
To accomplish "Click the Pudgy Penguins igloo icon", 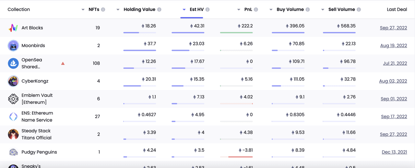I will (x=13, y=152).
